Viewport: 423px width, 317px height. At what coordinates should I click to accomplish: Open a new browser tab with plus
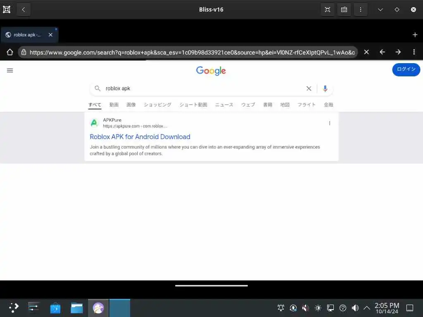point(415,35)
